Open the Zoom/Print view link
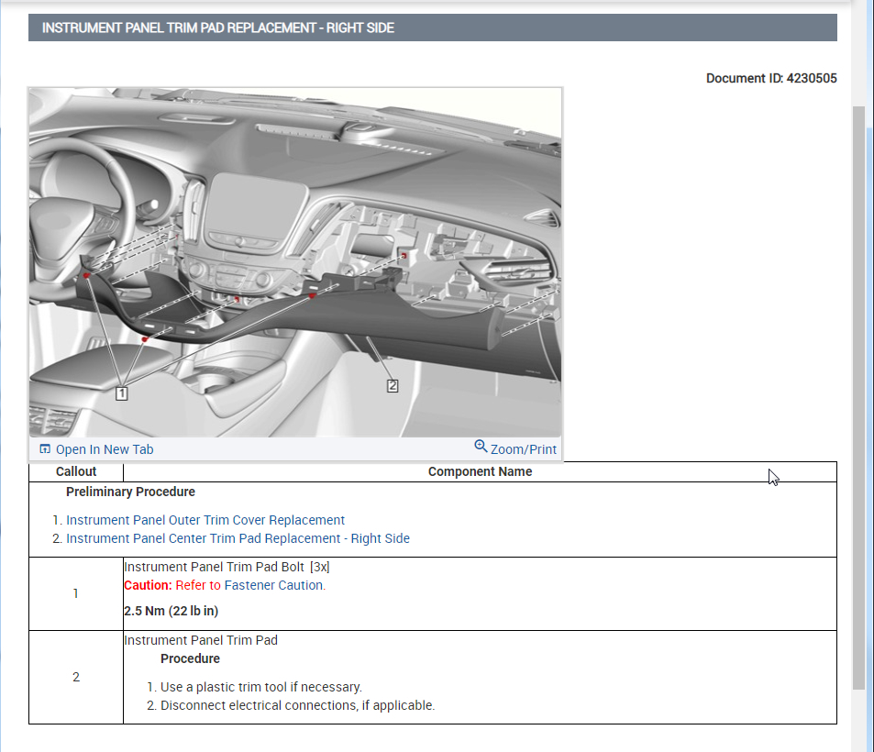 point(523,449)
